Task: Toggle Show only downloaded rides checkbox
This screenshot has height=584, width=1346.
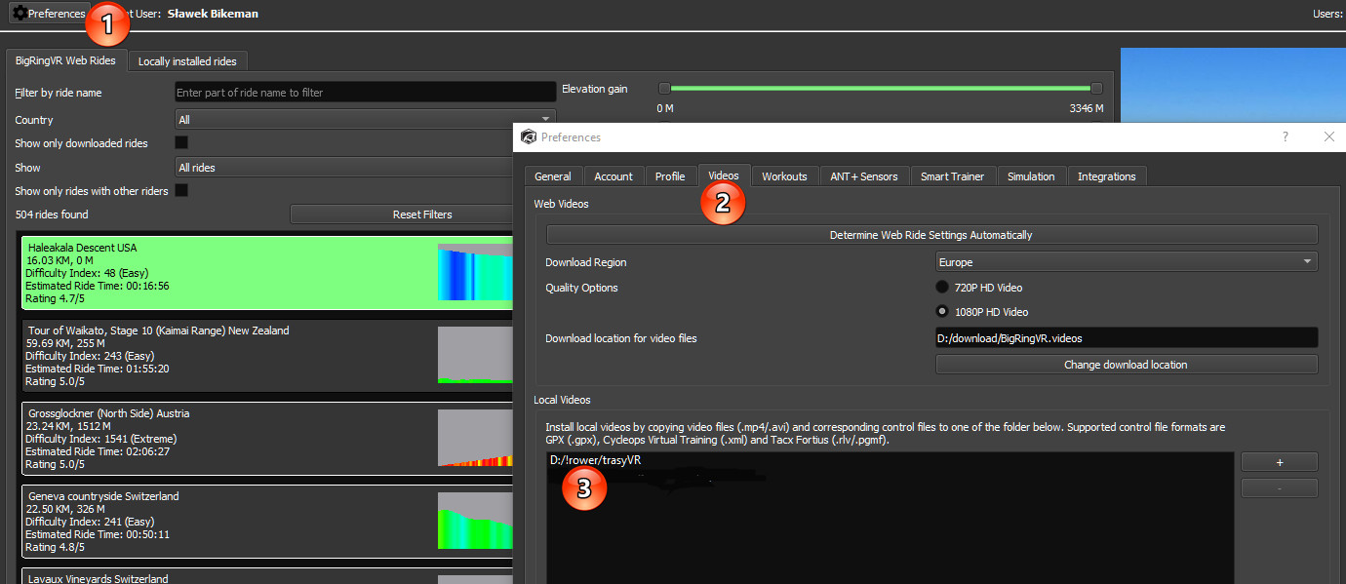Action: pos(181,143)
